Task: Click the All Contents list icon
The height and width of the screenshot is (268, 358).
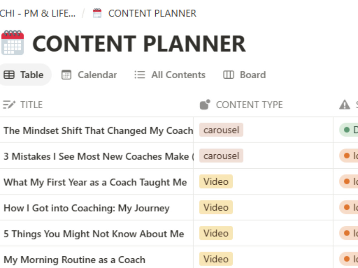Action: point(140,75)
